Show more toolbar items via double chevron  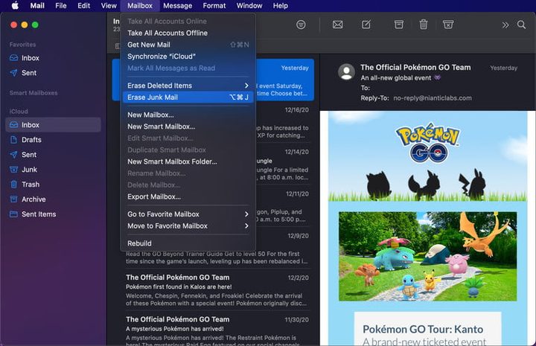coord(505,25)
